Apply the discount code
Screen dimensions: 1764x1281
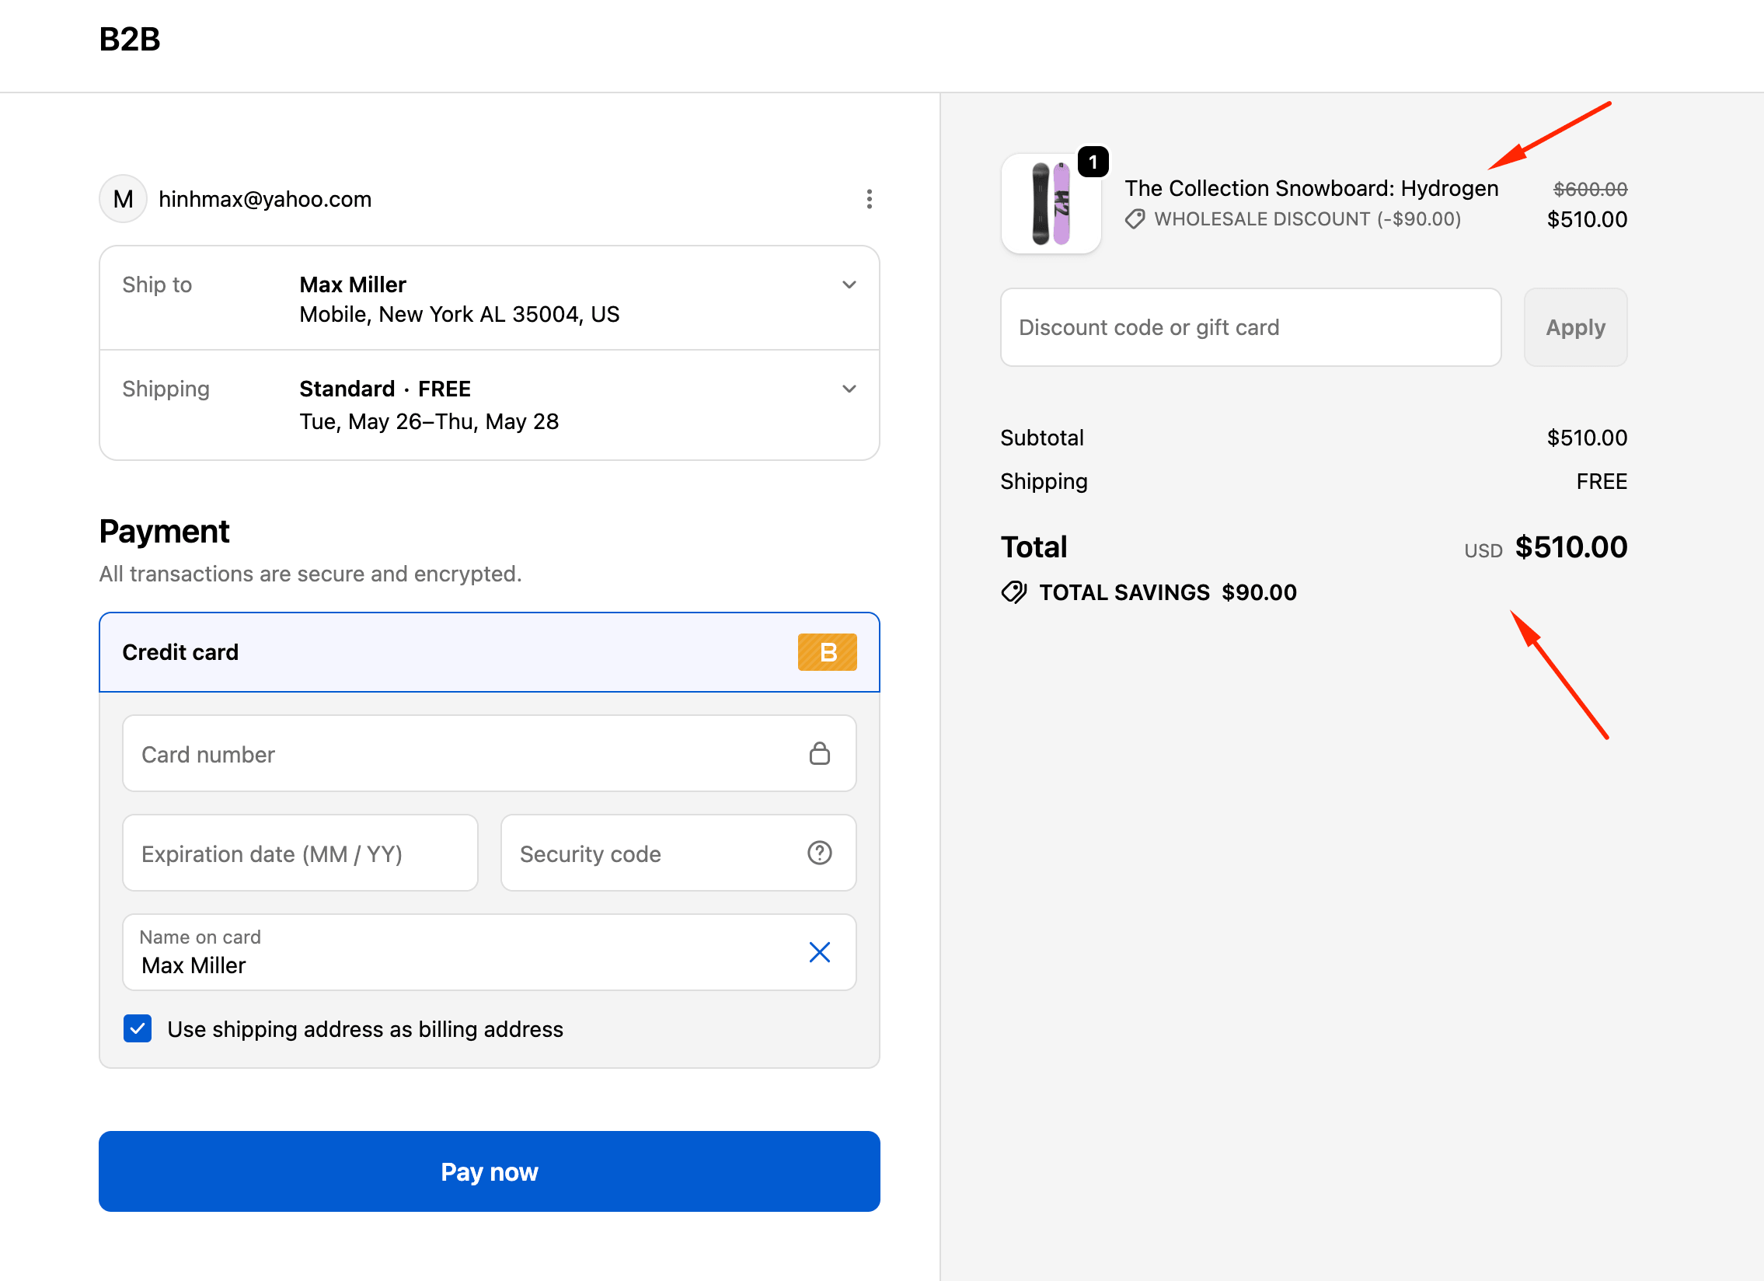coord(1575,327)
